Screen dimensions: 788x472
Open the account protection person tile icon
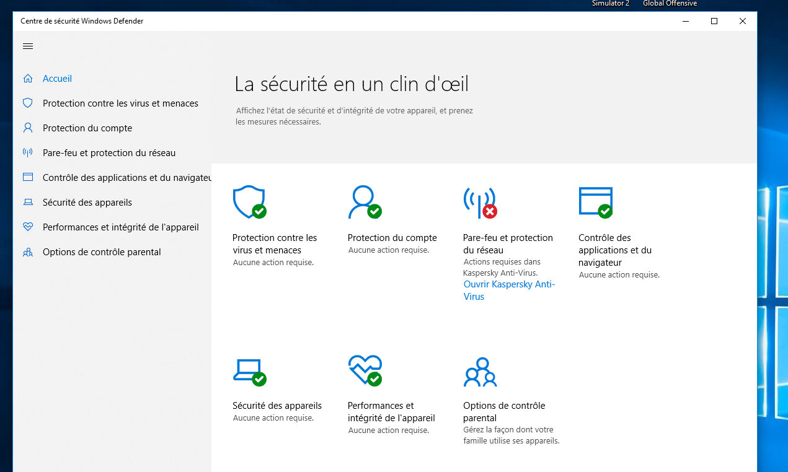tap(364, 203)
